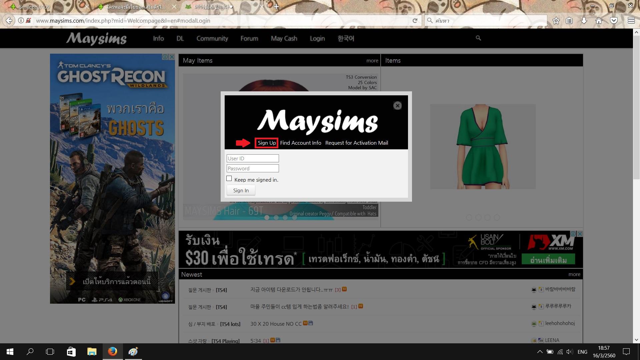Open a new browser tab
Screen dimensions: 640x360
(276, 7)
